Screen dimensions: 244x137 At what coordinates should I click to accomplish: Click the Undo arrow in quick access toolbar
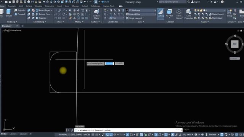point(85,2)
